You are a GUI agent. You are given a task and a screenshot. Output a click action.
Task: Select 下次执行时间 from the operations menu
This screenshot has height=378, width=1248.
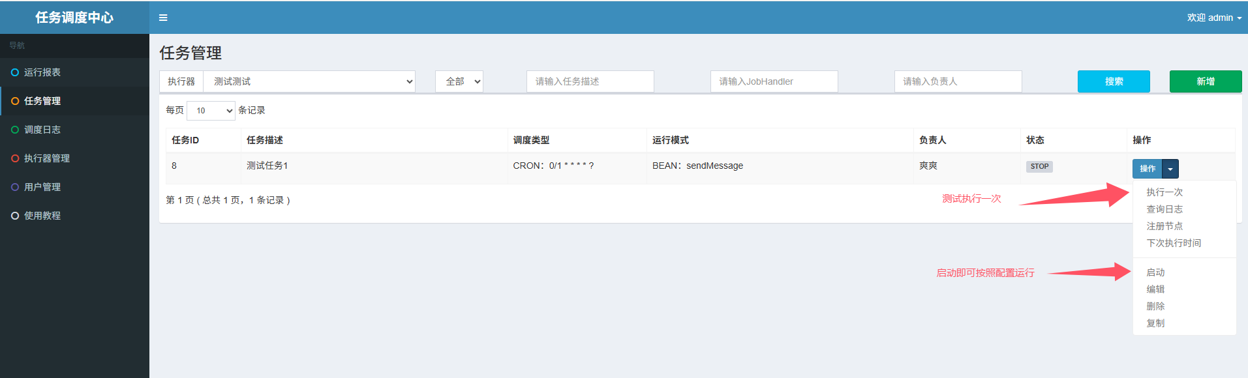click(x=1174, y=243)
